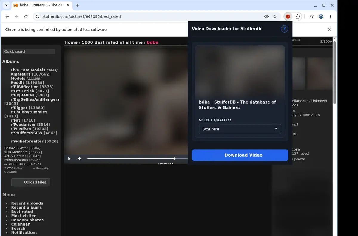Open r/Fat Fetish album
This screenshot has height=236, width=358.
coord(22,91)
